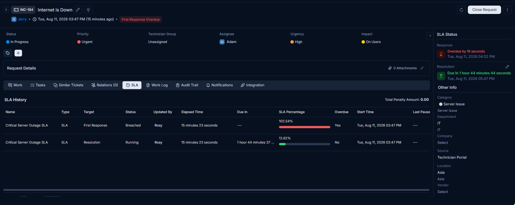Click the Request Details header

point(21,68)
